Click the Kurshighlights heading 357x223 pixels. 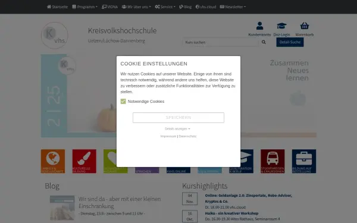coord(205,186)
